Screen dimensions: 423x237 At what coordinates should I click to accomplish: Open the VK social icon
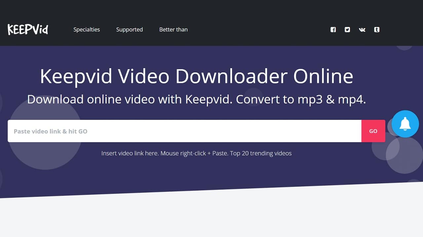[362, 30]
